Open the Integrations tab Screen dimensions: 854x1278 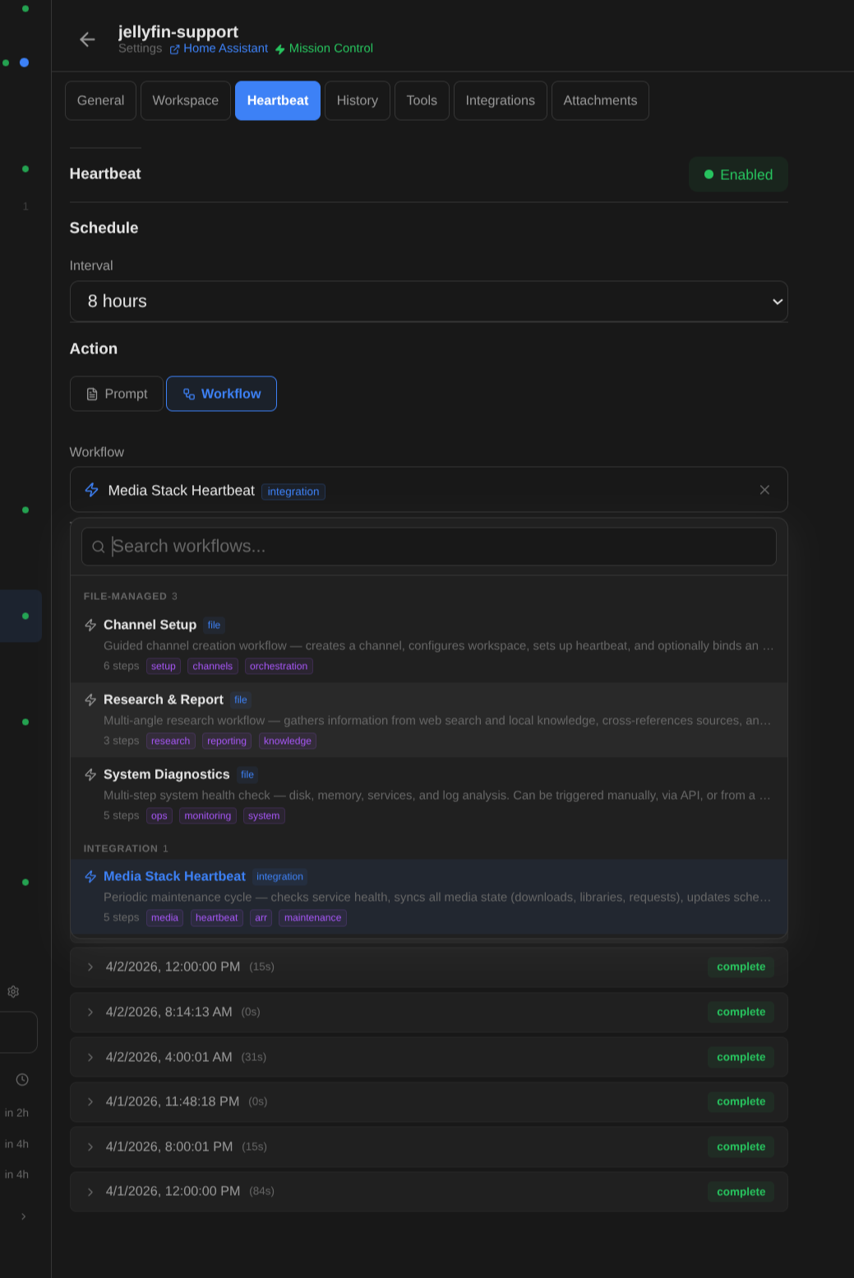pyautogui.click(x=500, y=100)
